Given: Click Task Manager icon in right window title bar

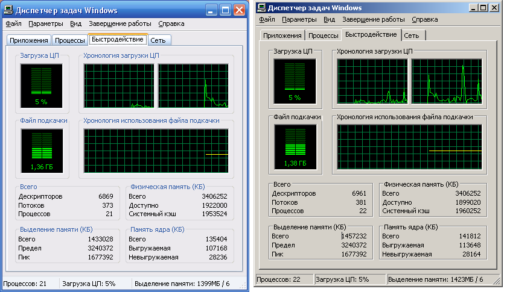Looking at the screenshot, I should (x=261, y=8).
